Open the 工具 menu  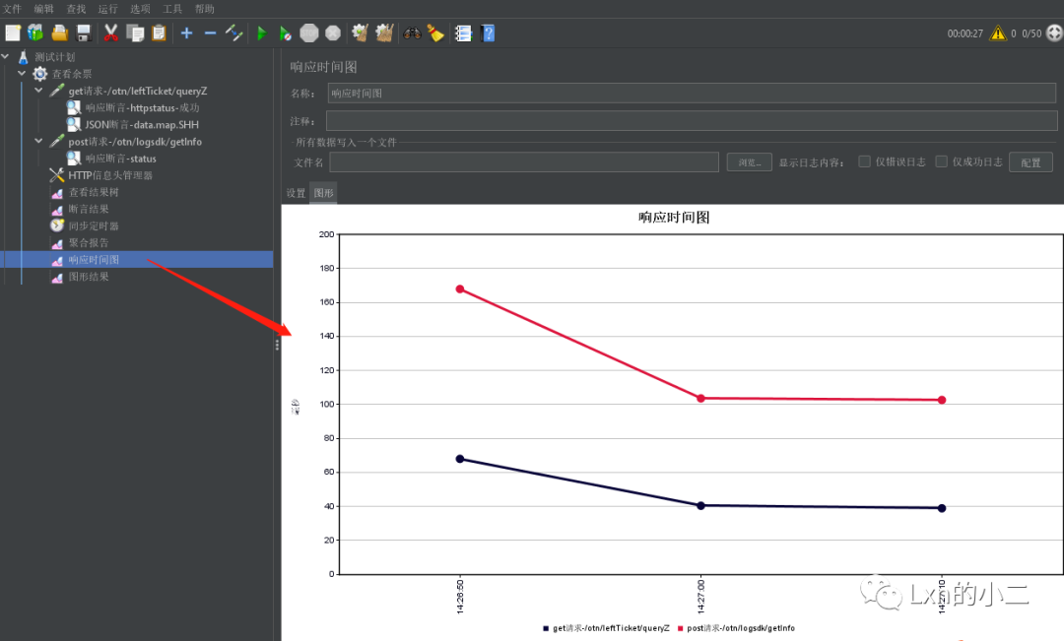tap(172, 9)
